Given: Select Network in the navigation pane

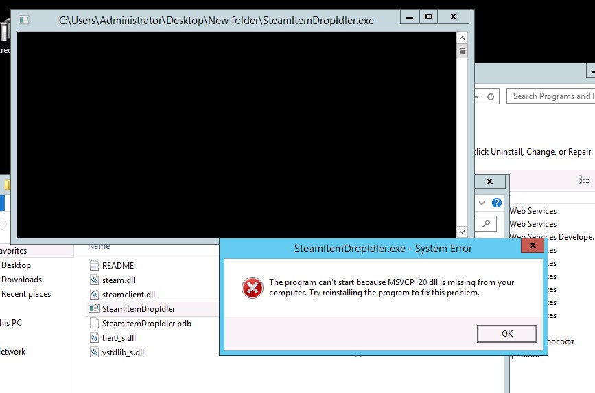Looking at the screenshot, I should (x=12, y=352).
